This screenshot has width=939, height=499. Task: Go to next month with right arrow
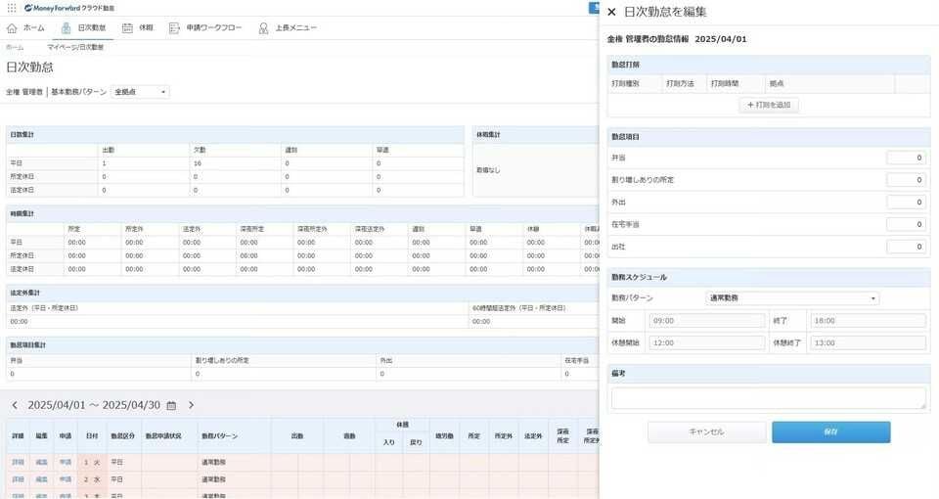(191, 405)
